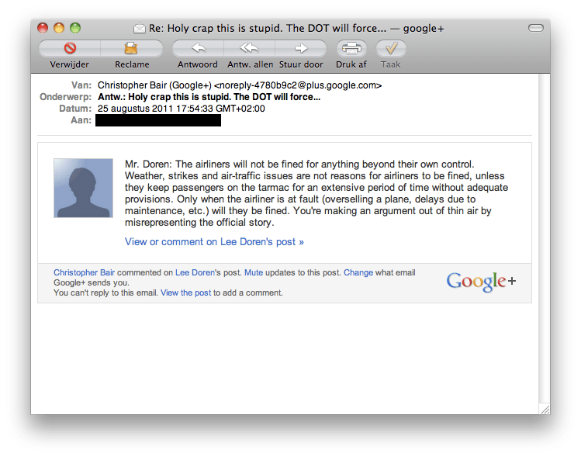
Task: Create a task with Taak checkmark
Action: tap(391, 48)
